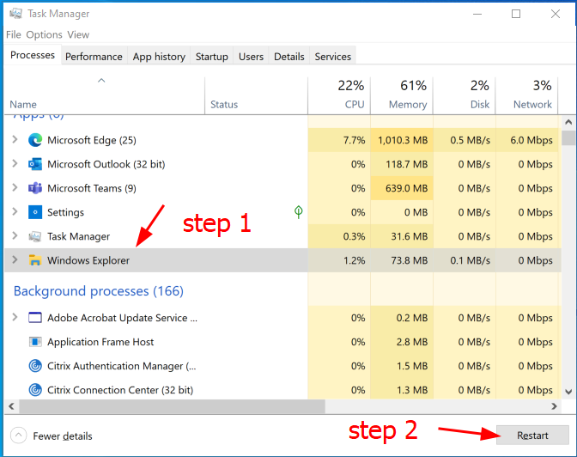
Task: Click the vertical scrollbar thumb
Action: (x=568, y=137)
